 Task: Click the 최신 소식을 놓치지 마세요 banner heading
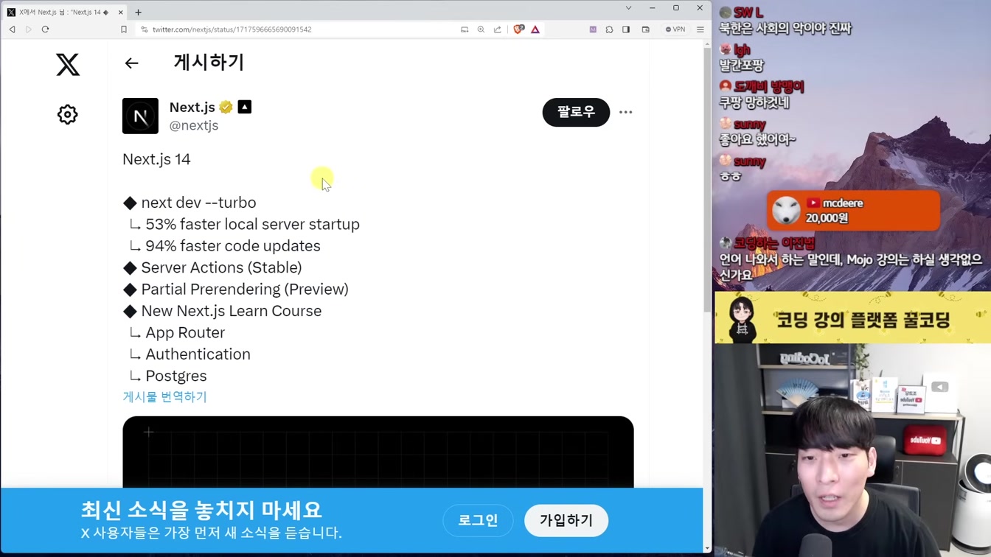[x=201, y=510]
